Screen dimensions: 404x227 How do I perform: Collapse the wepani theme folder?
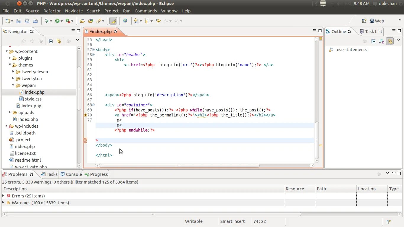(13, 85)
